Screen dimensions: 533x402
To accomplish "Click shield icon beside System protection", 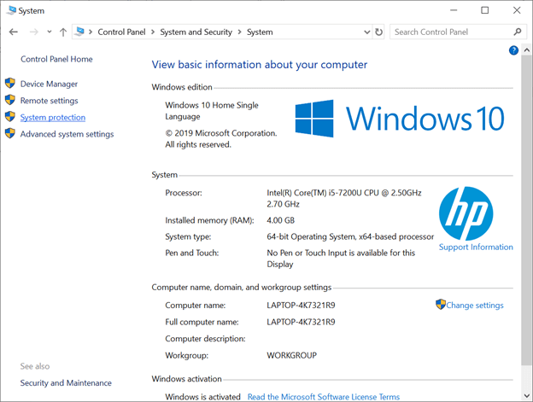I will click(10, 116).
